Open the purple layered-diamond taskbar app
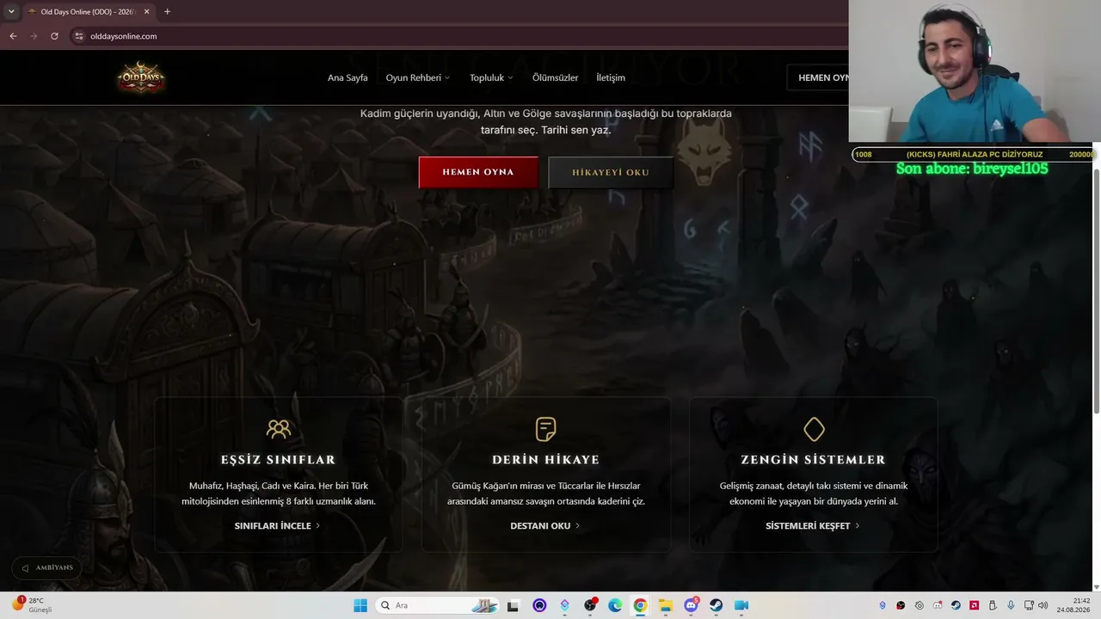Screen dimensions: 1101x619 (564, 605)
